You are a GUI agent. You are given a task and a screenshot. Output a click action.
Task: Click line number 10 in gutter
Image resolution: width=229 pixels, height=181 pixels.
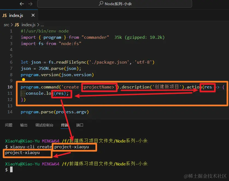(10, 87)
